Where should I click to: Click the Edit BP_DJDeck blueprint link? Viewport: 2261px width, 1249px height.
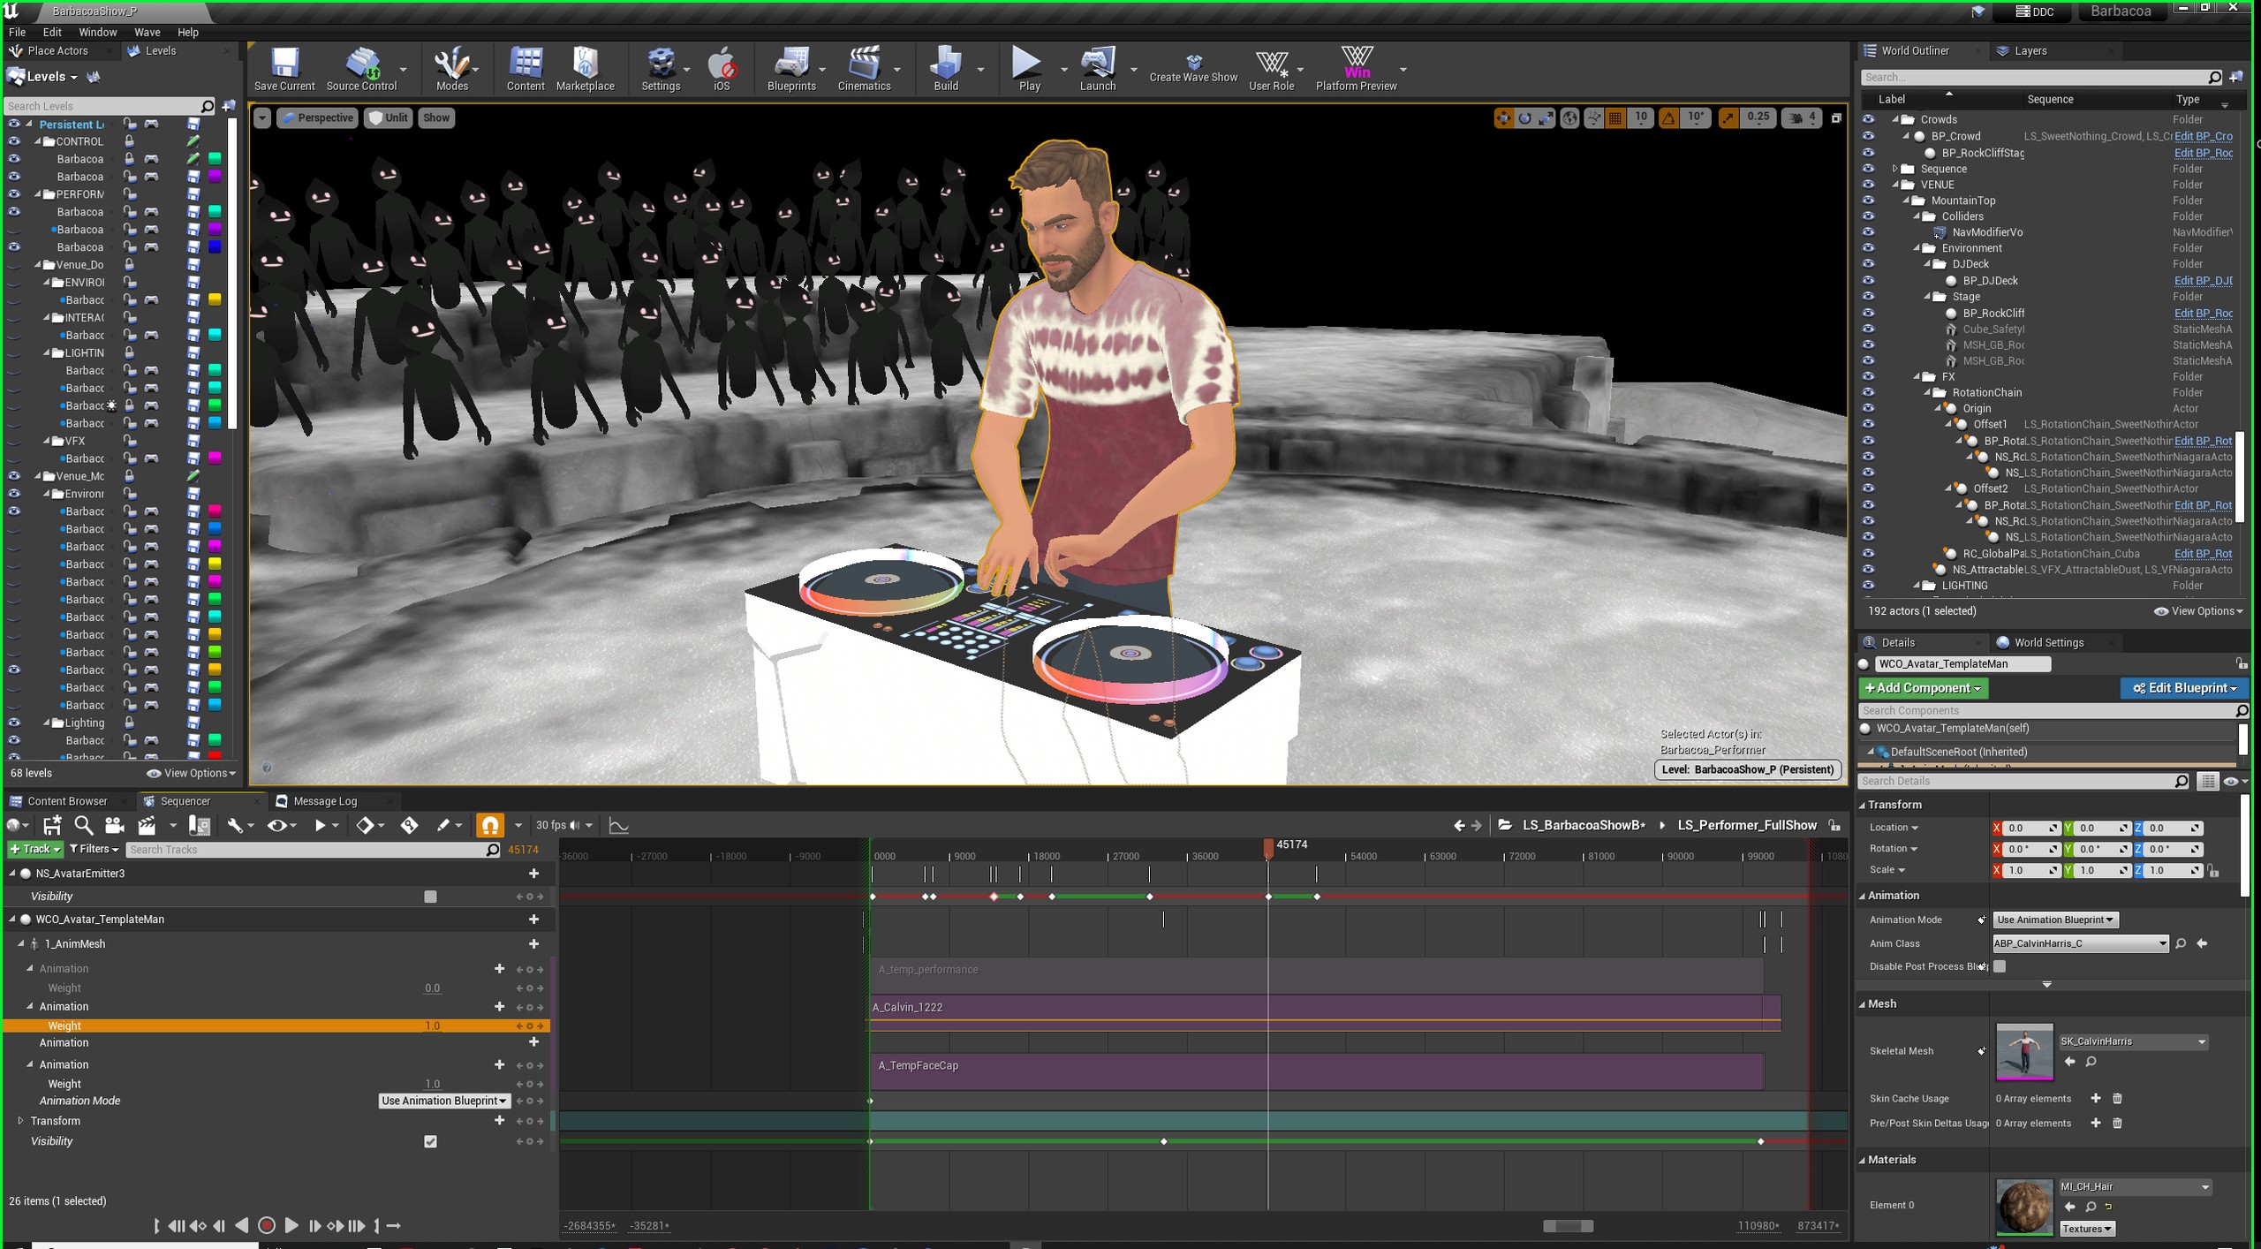pos(2203,281)
